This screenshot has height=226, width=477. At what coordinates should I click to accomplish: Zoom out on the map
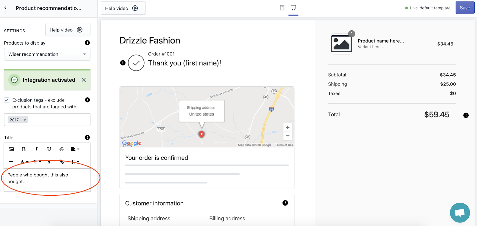pyautogui.click(x=288, y=136)
